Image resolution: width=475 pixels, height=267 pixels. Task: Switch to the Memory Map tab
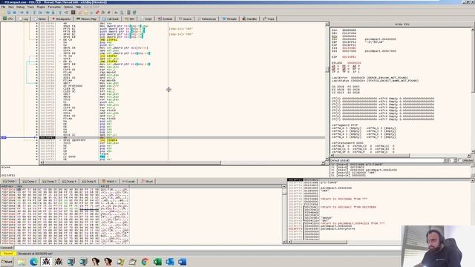click(x=86, y=19)
